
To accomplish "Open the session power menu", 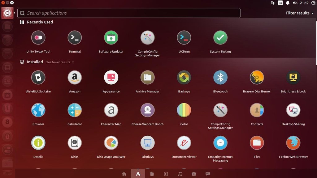I will pos(314,3).
